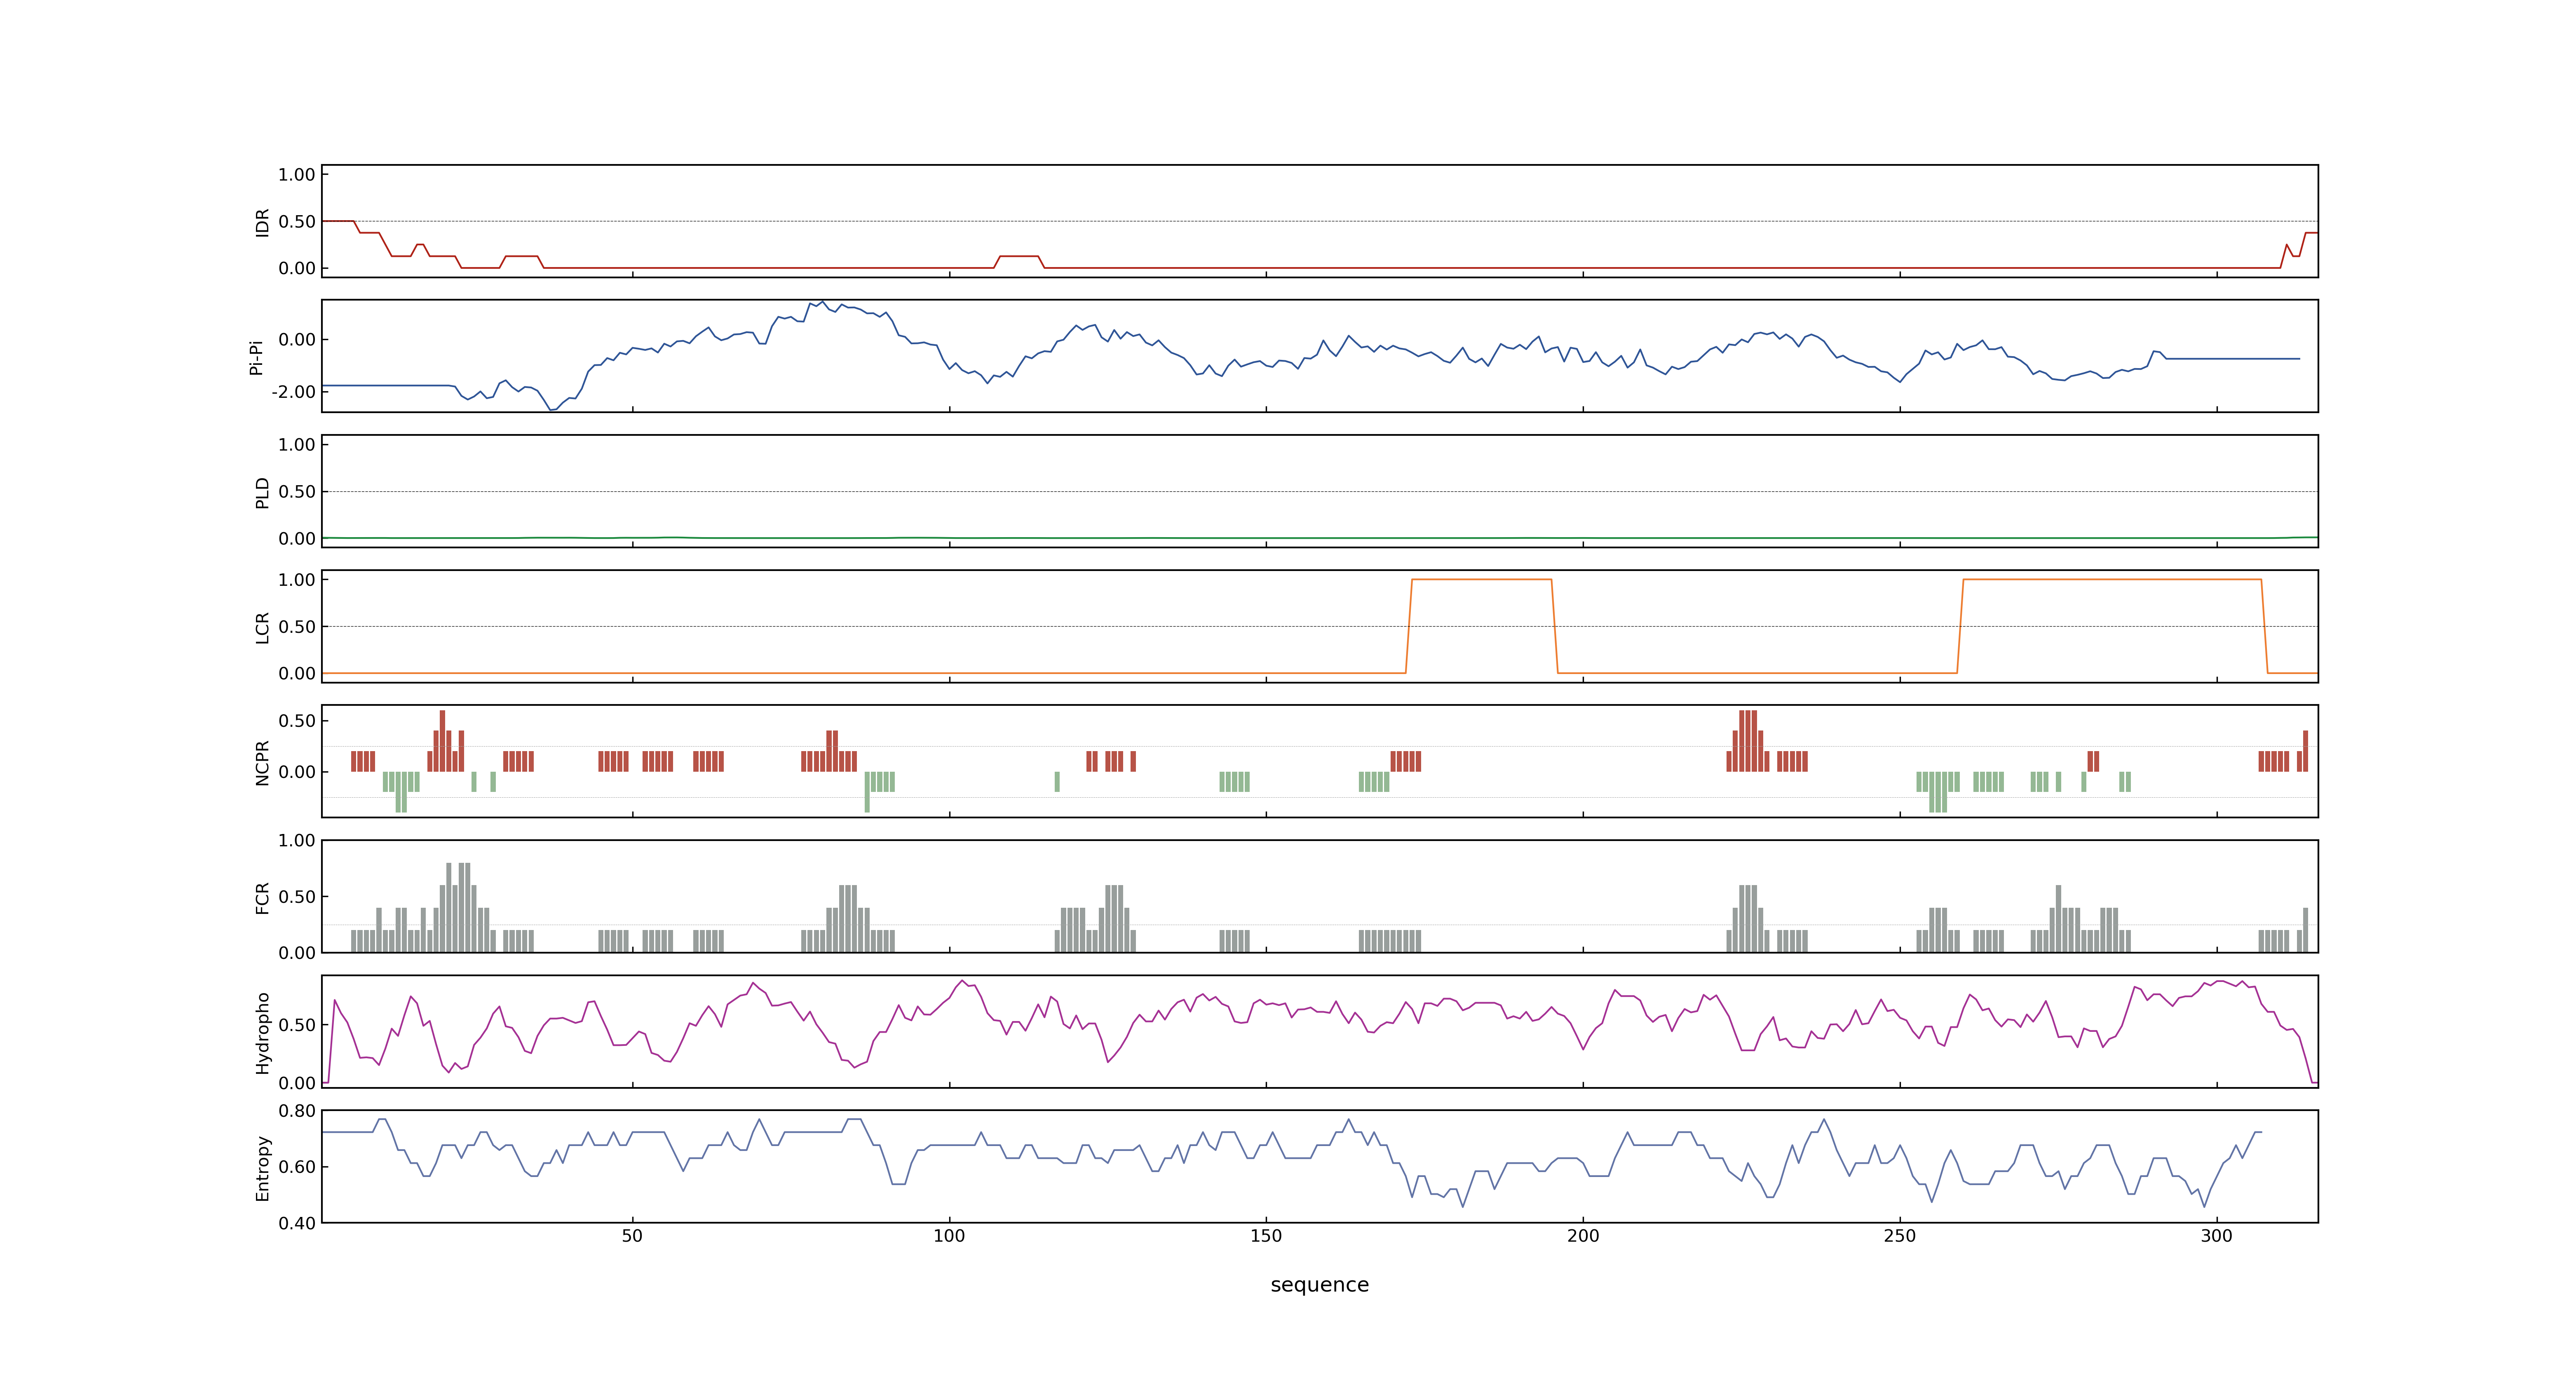Click the x-axis tick label 200
2576x1374 pixels.
tap(1583, 1236)
